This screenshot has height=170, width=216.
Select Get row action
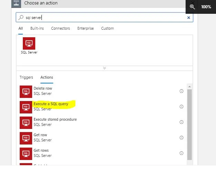click(101, 138)
